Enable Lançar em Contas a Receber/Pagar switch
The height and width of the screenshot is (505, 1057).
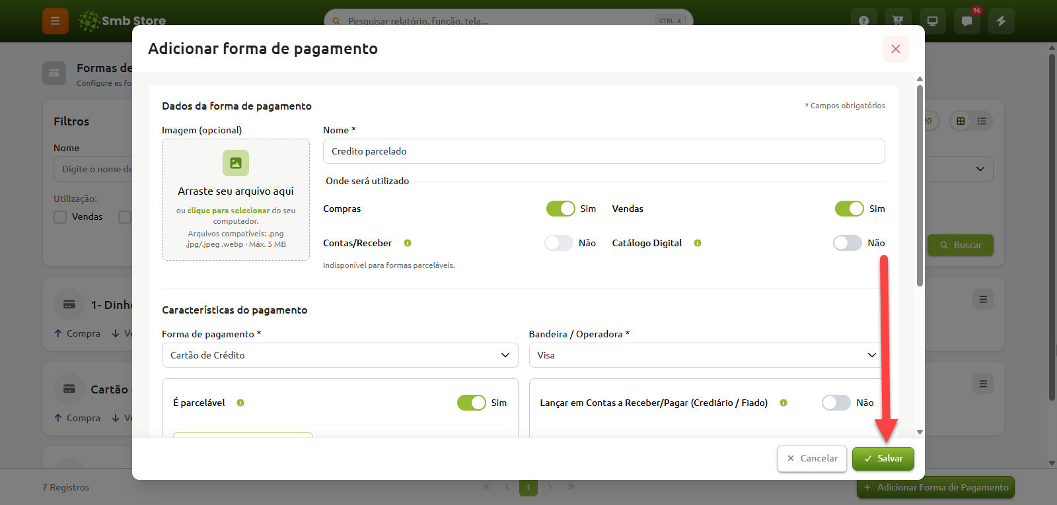click(x=836, y=403)
